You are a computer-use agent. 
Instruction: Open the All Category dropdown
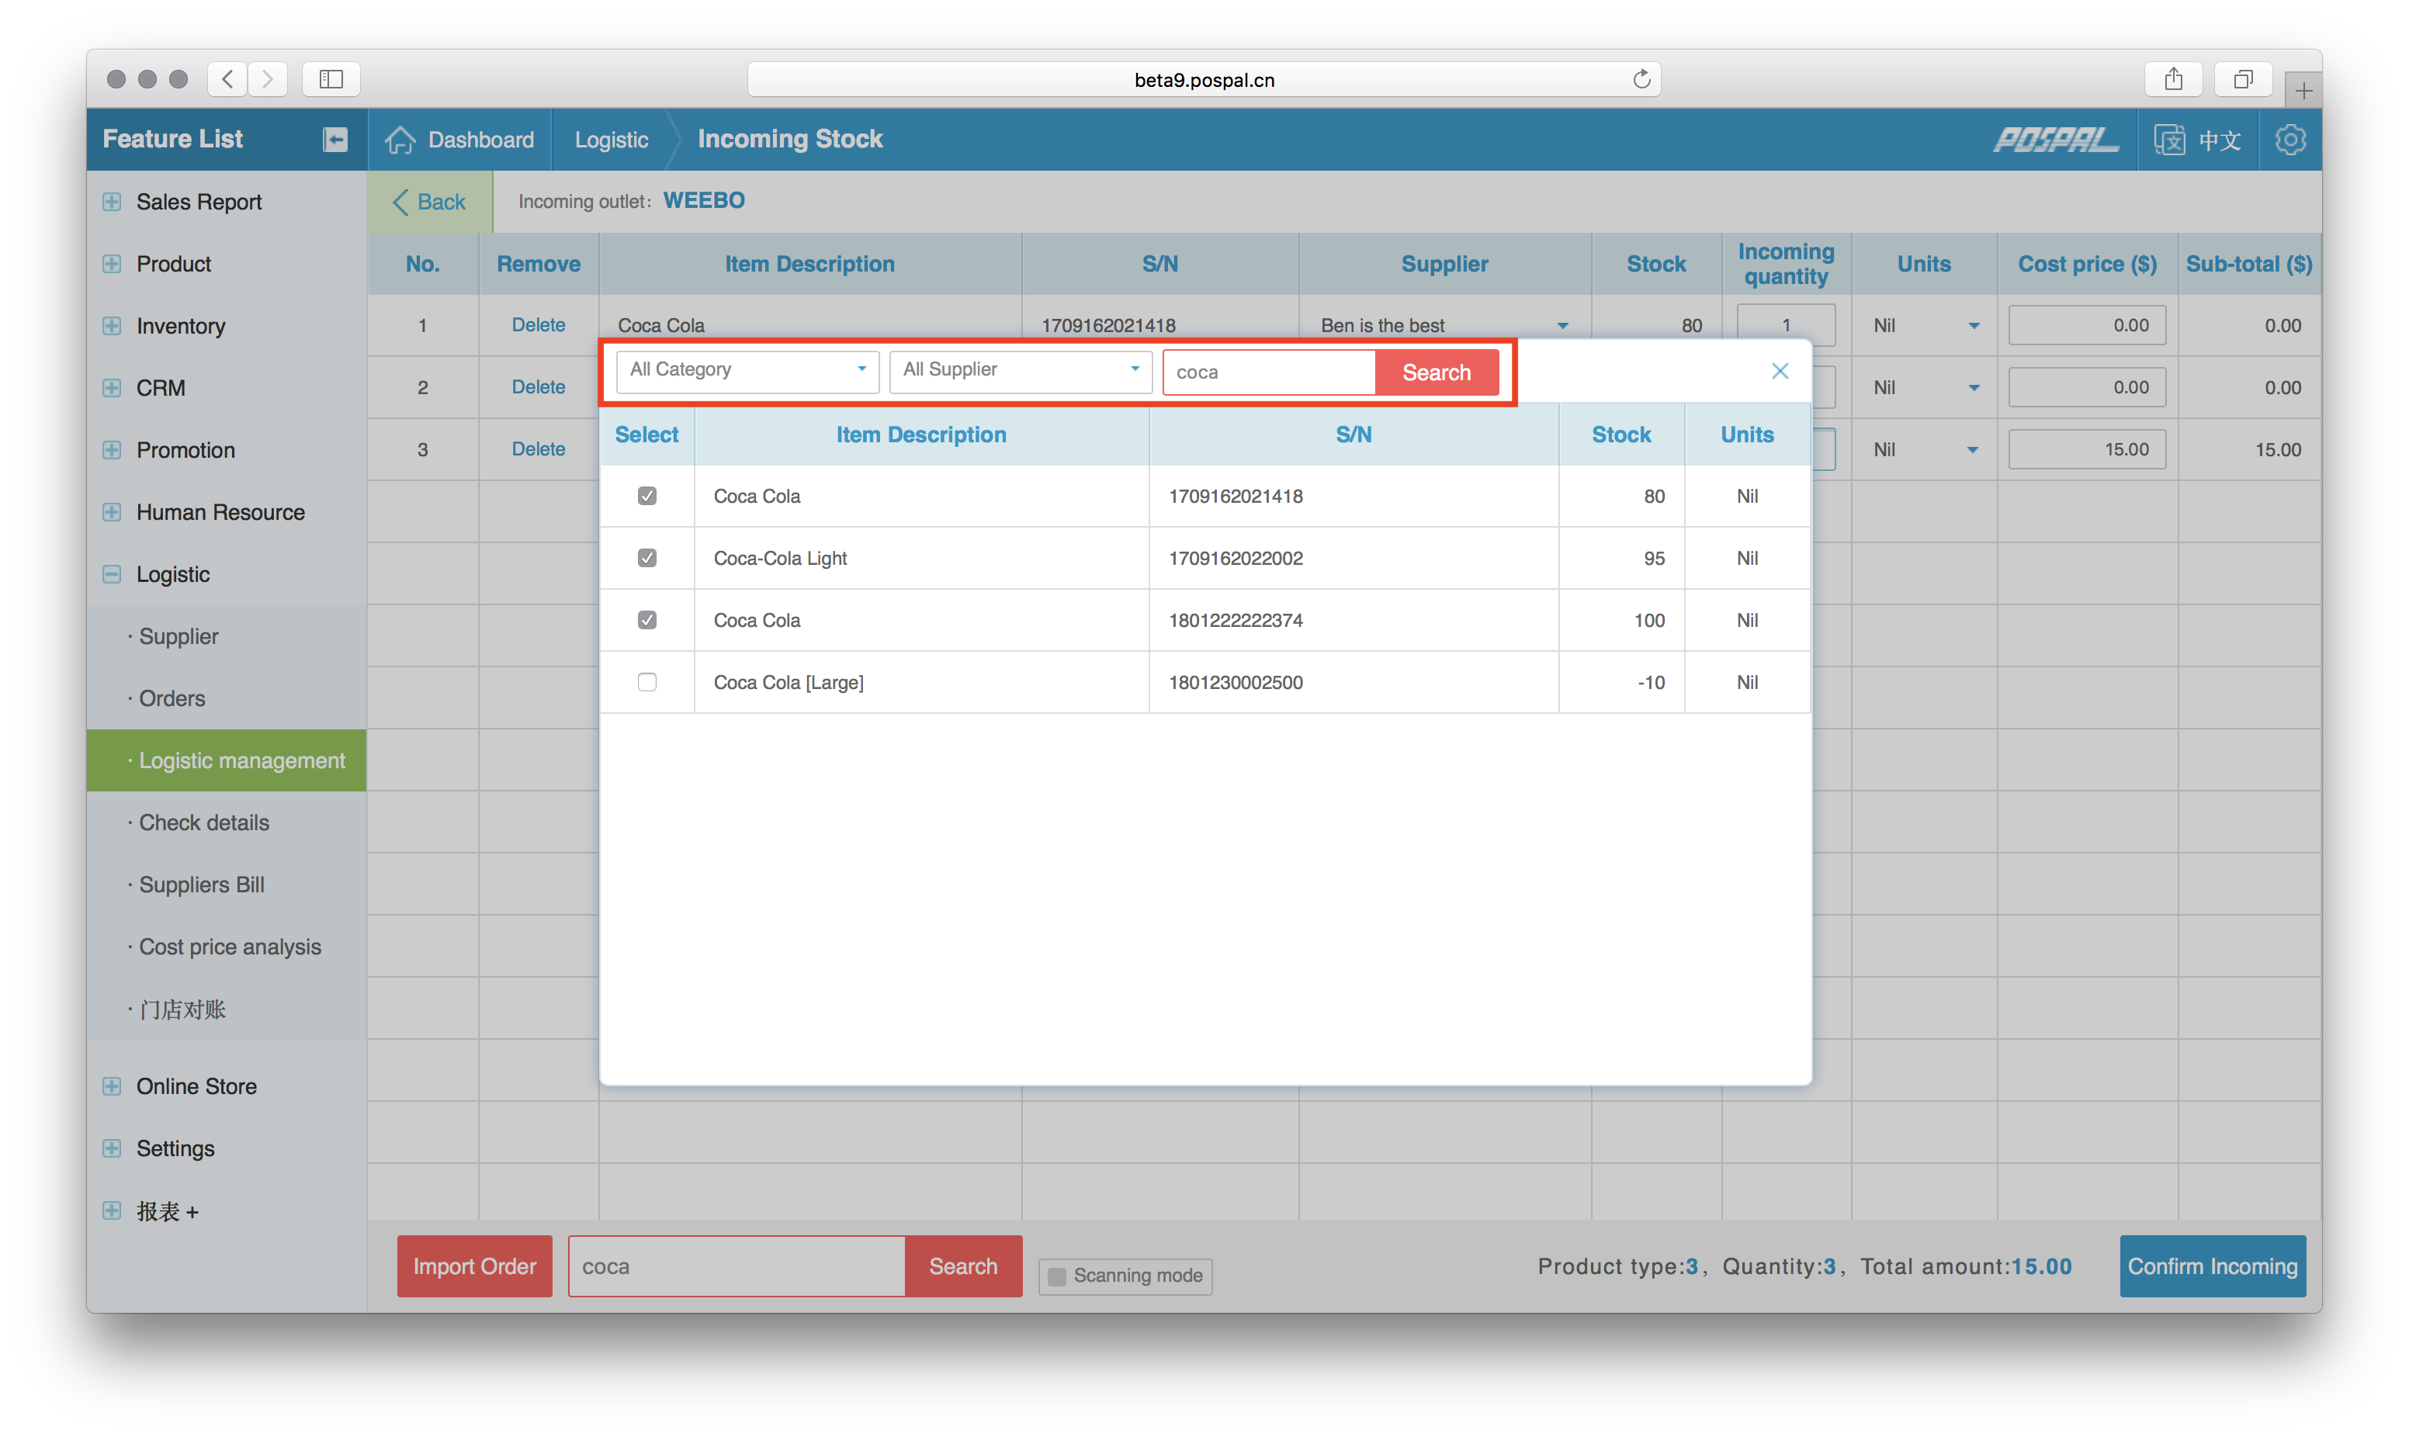coord(747,370)
